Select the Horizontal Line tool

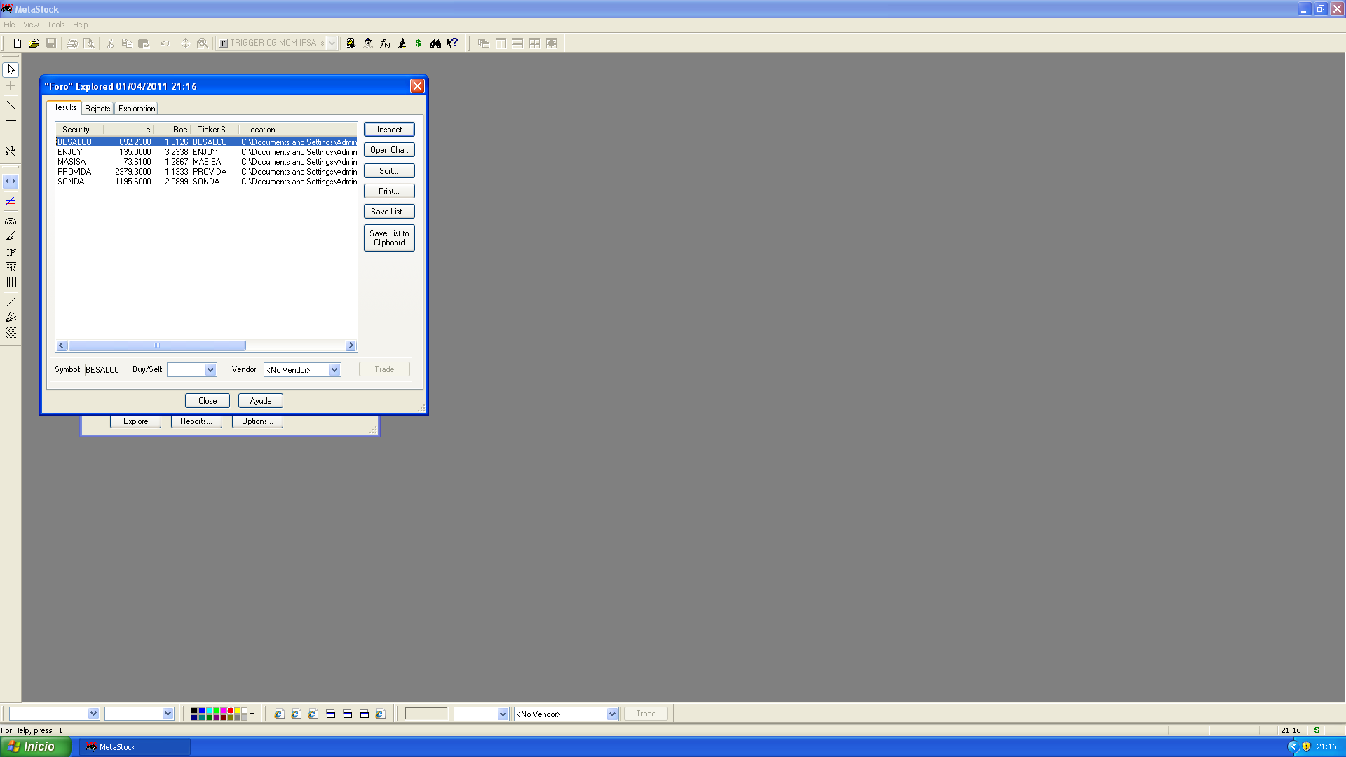pos(11,121)
